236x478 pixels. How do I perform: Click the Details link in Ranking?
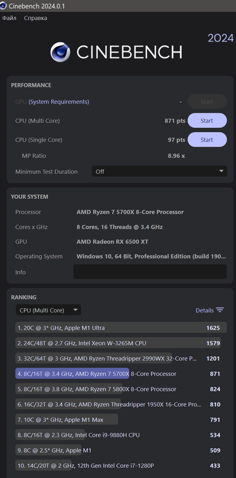(204, 310)
